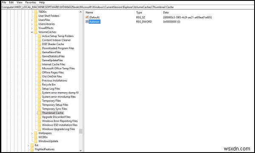This screenshot has width=255, height=153.
Task: Click the D3D Shader Cache folder icon
Action: [x=39, y=44]
